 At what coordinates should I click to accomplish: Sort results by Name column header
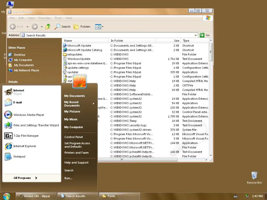tap(85, 41)
